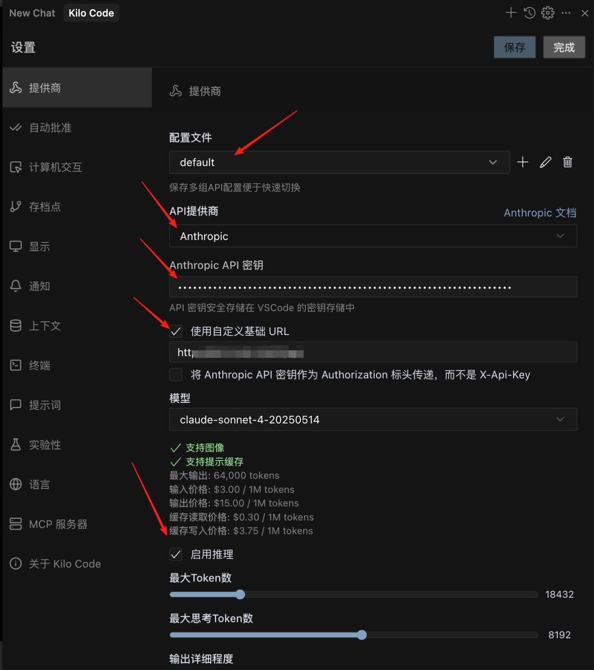Click the 终端 terminal icon
Screen dimensions: 594x670
click(16, 365)
